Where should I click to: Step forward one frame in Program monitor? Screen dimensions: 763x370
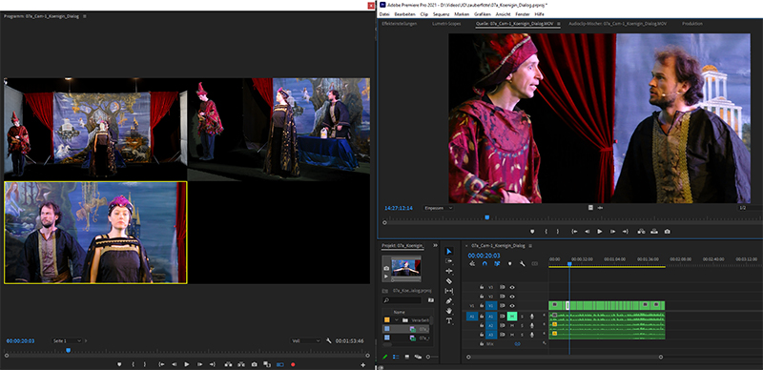point(199,364)
